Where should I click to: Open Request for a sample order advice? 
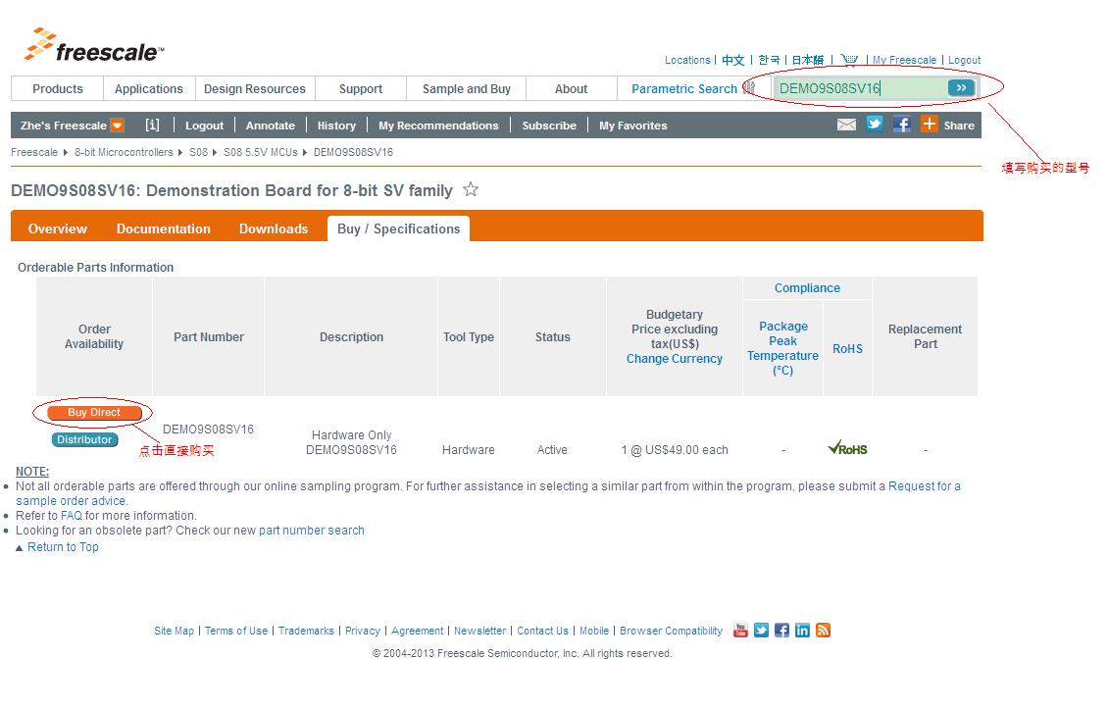488,493
